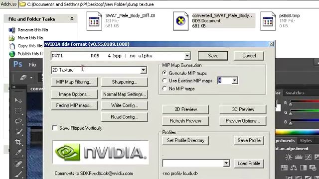Click the Read Config button
Viewport: 319px width, 179px height.
pos(124,117)
